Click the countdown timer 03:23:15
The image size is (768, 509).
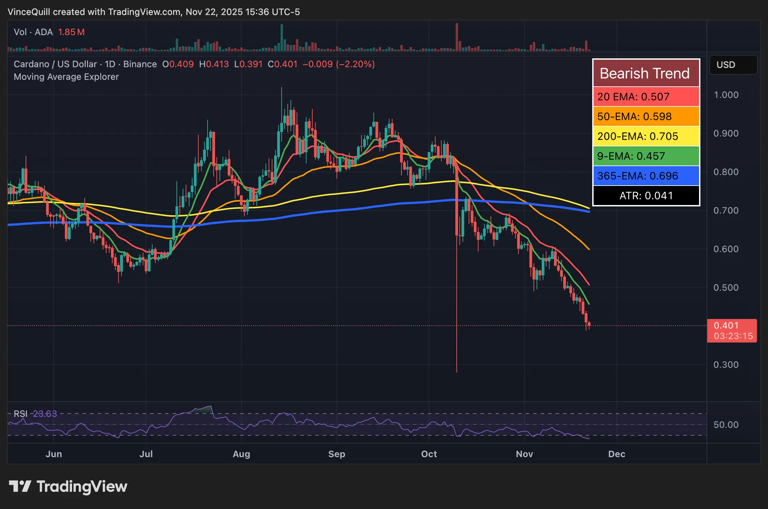[x=733, y=336]
